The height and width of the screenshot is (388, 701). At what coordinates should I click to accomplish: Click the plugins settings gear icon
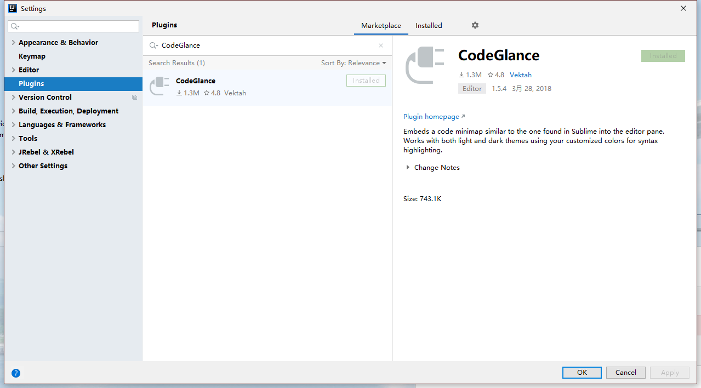tap(475, 26)
